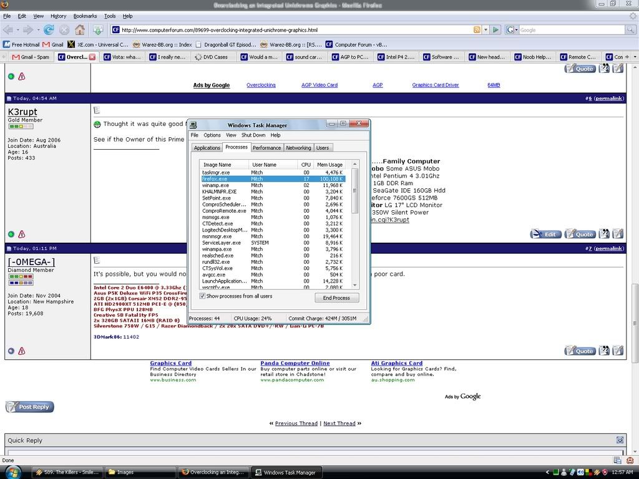Image resolution: width=639 pixels, height=479 pixels.
Task: Click the green Go arrow beside URL
Action: pyautogui.click(x=495, y=30)
